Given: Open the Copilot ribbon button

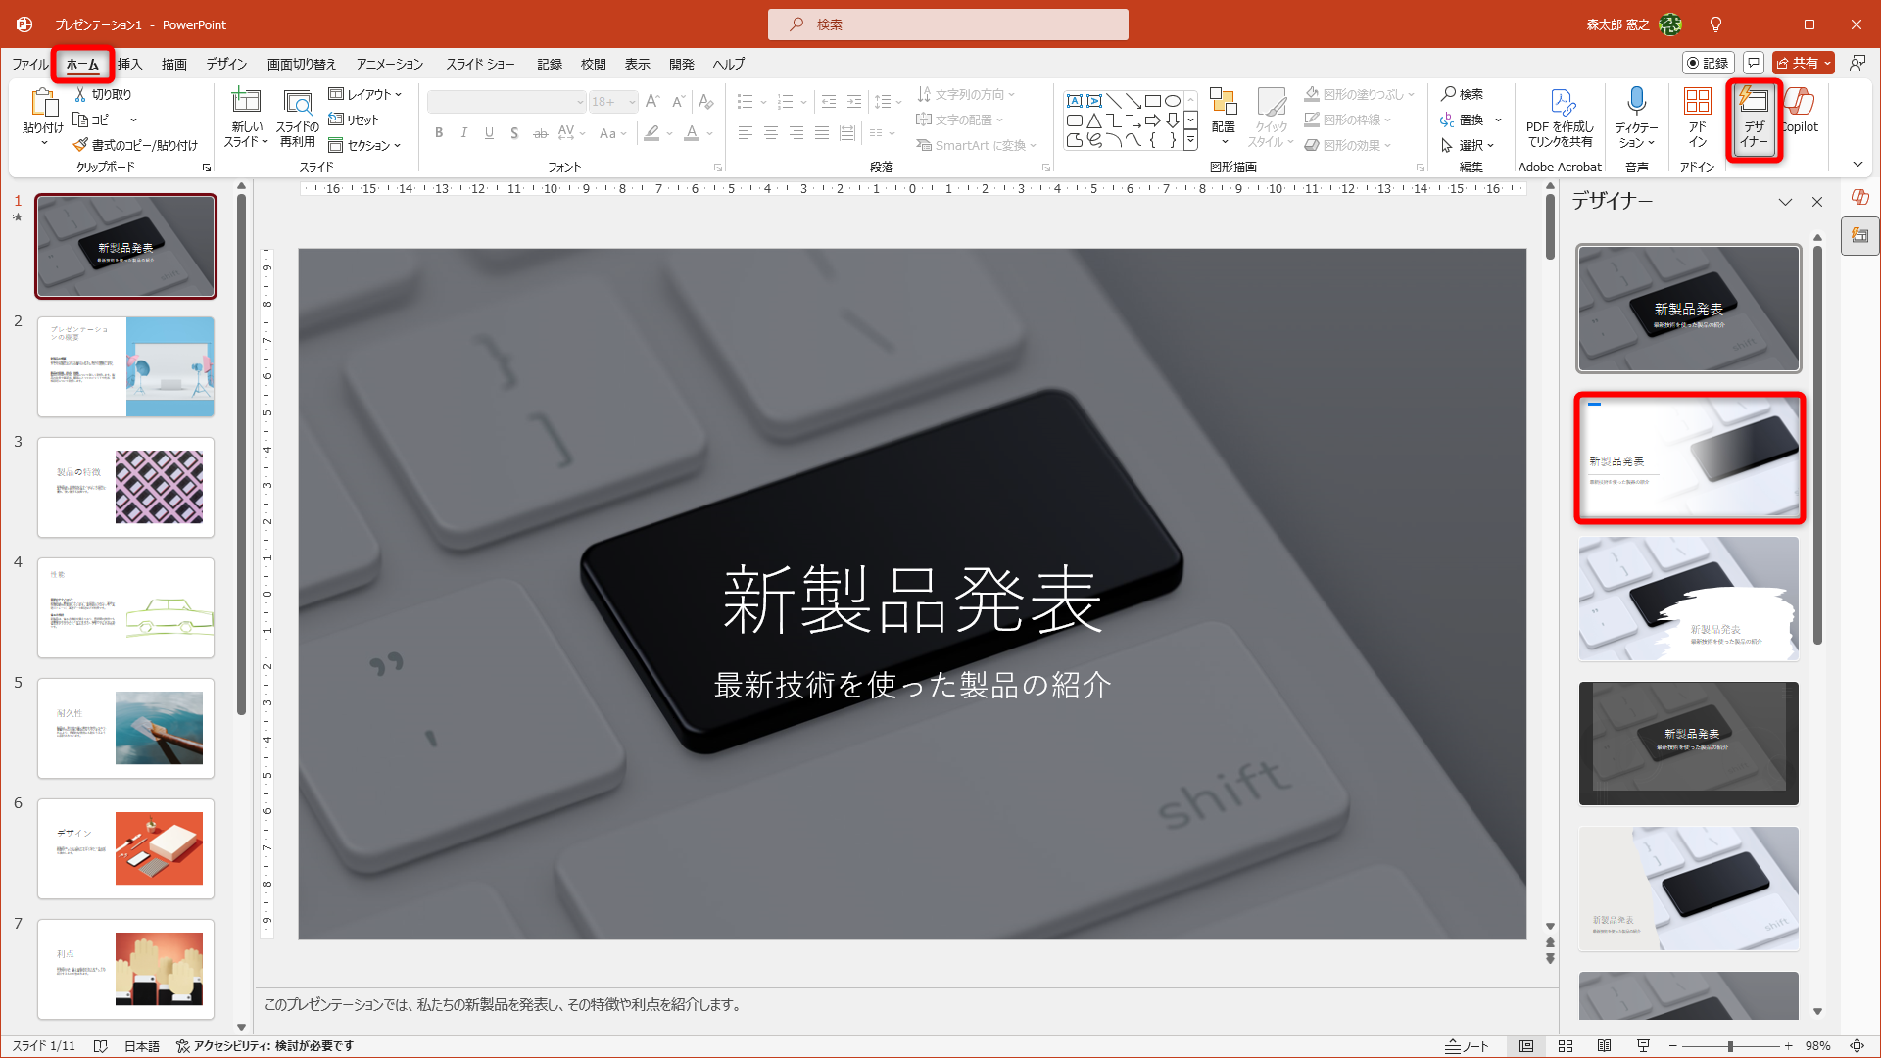Looking at the screenshot, I should tap(1800, 110).
